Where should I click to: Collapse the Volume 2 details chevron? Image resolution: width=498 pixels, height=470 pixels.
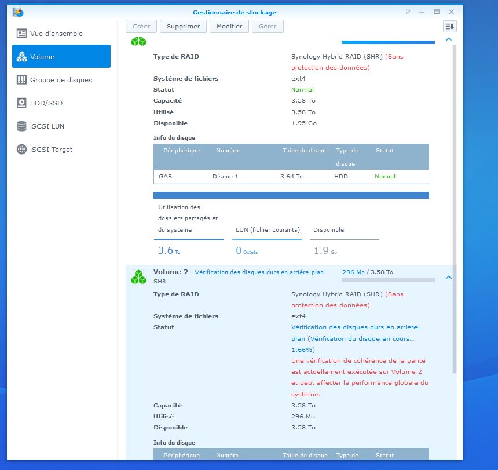(x=449, y=278)
